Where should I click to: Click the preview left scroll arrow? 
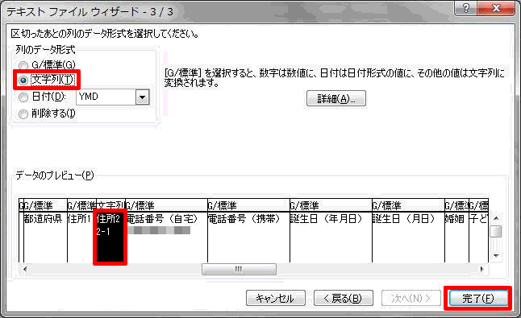click(x=25, y=269)
